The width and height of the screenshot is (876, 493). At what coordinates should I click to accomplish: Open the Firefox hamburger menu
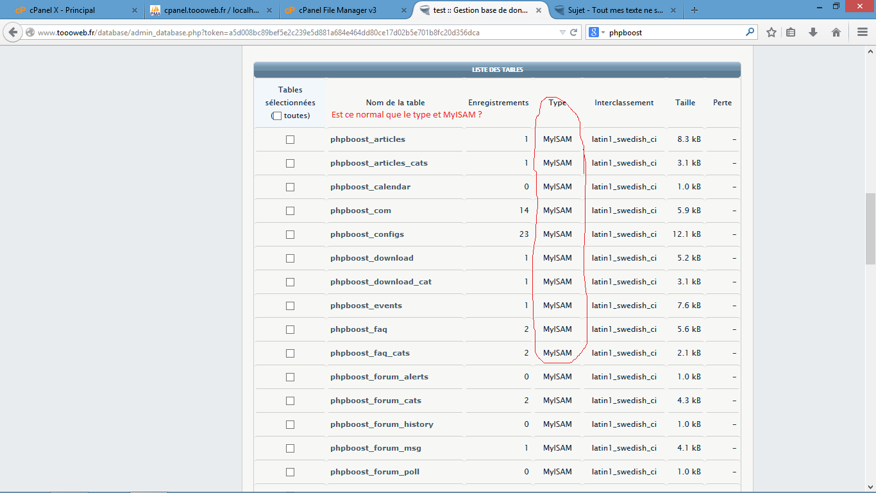pos(863,32)
